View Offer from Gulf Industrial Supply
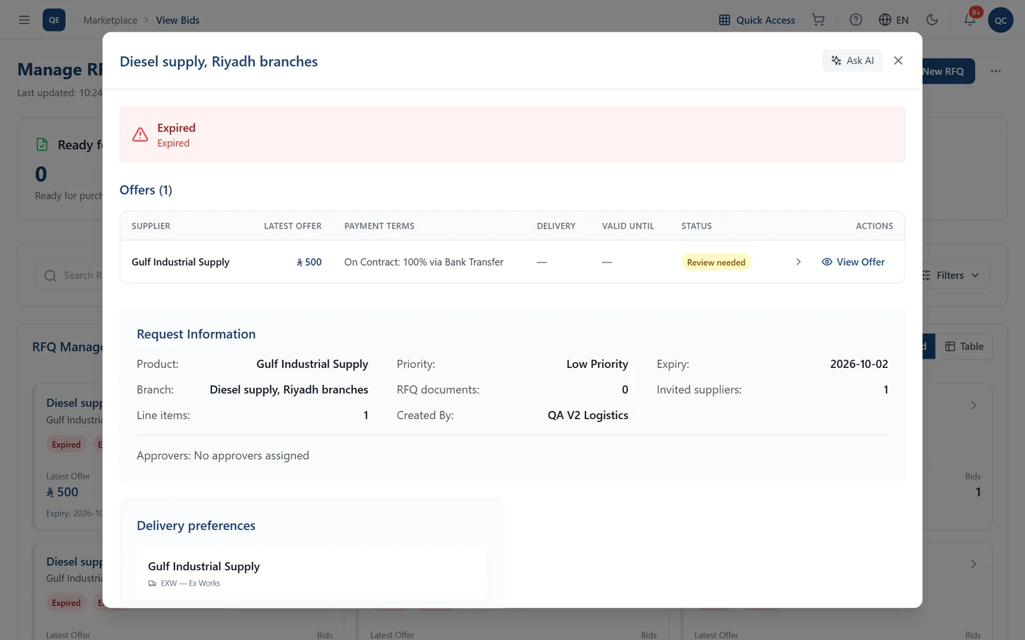 853,262
